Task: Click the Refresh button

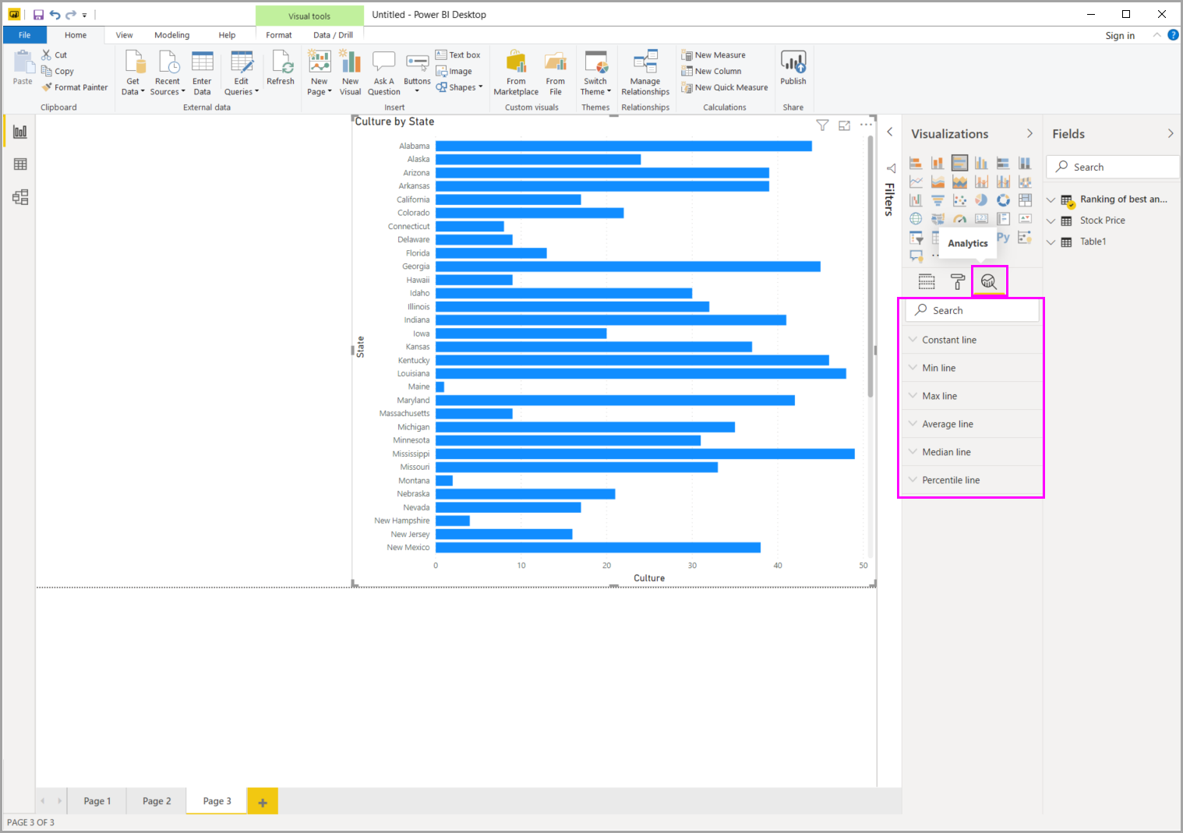Action: (x=281, y=68)
